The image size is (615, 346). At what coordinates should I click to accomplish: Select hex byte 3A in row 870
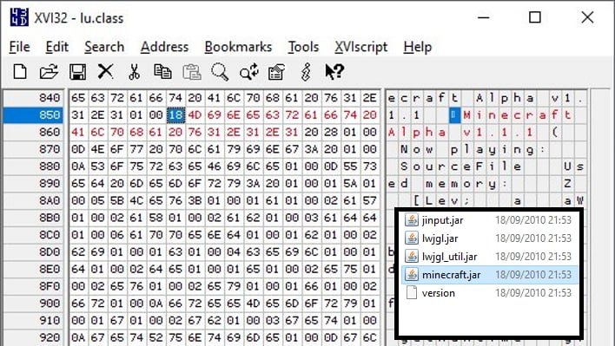tap(312, 149)
